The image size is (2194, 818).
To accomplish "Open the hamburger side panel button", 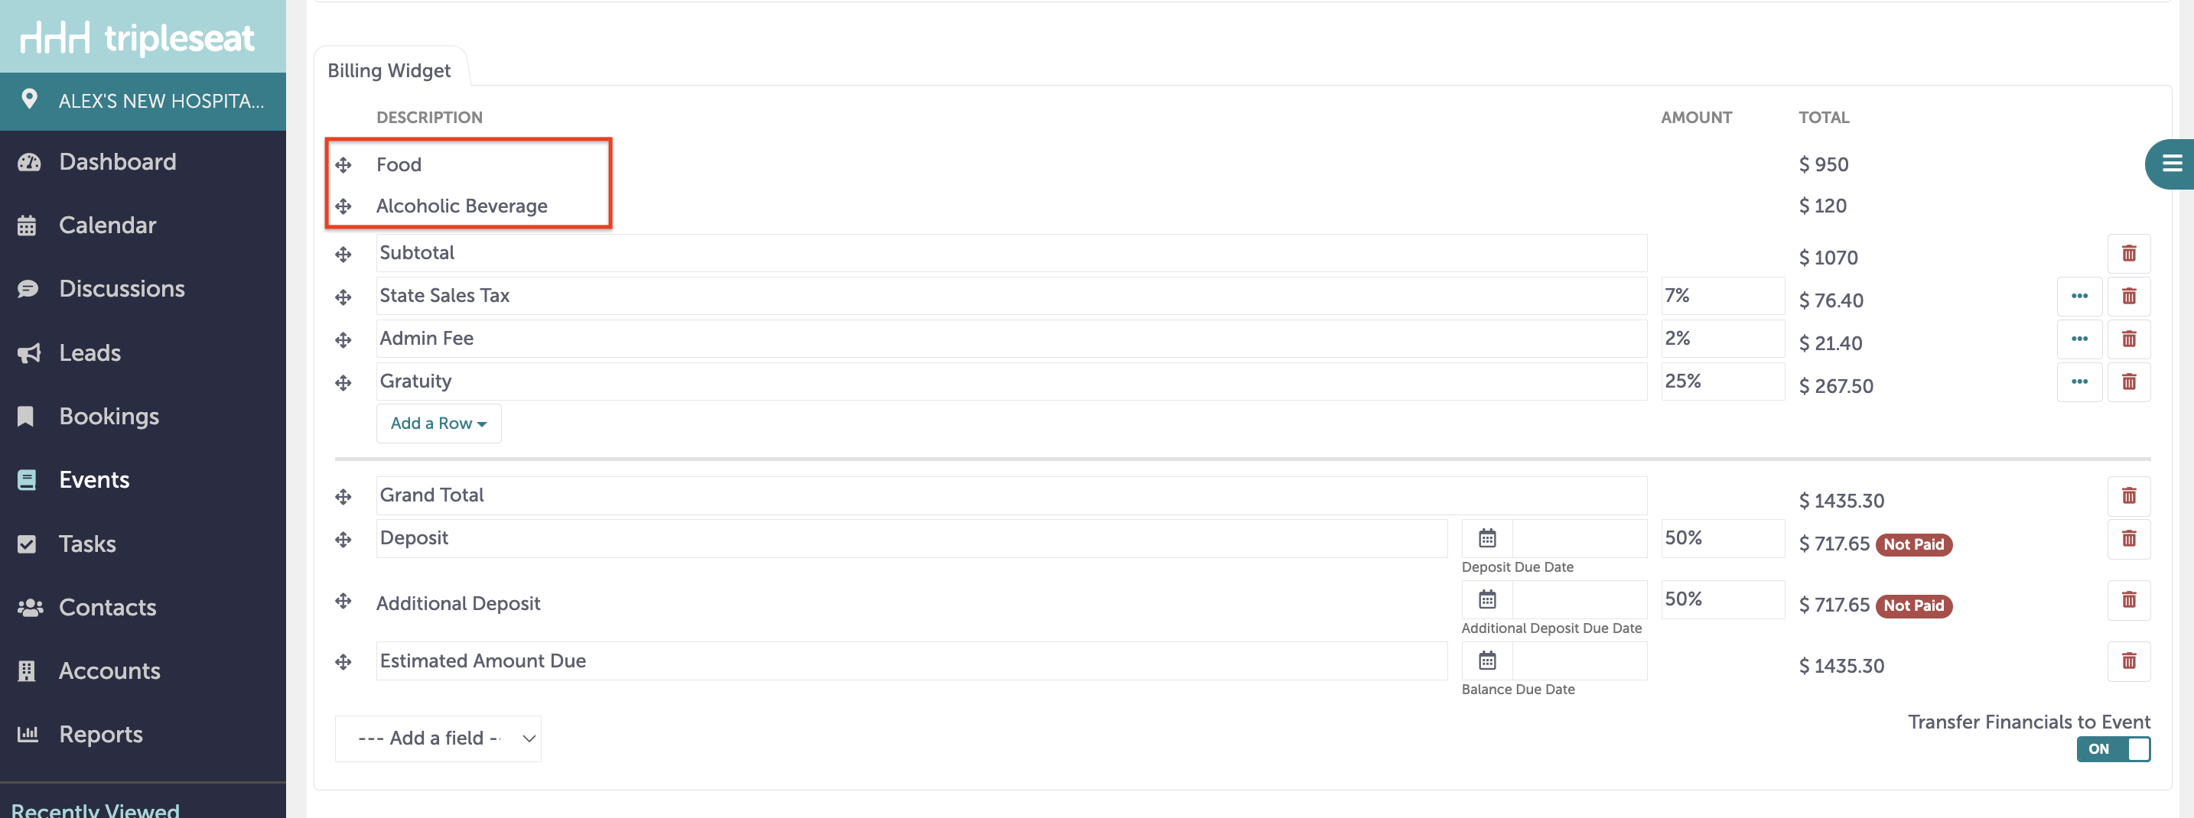I will pyautogui.click(x=2170, y=164).
